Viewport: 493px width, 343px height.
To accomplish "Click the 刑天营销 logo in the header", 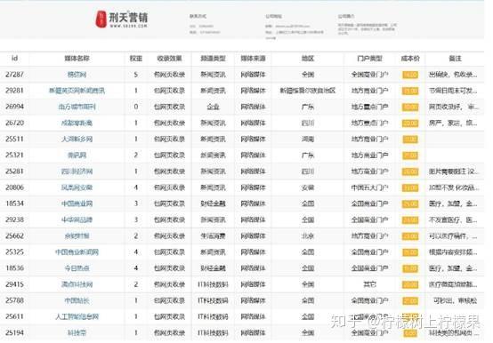I will pos(122,20).
